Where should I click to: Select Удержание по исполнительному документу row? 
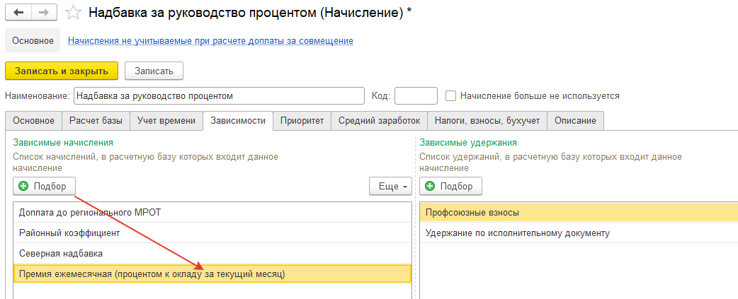[579, 233]
